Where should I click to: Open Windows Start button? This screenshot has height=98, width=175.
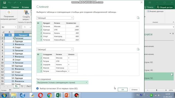(x=4, y=95)
